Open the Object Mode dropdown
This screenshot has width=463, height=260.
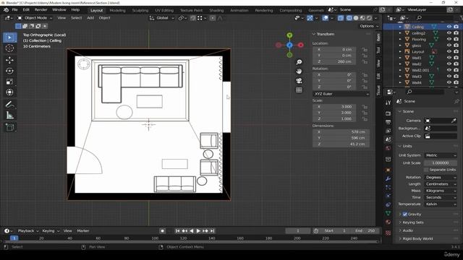click(x=35, y=18)
